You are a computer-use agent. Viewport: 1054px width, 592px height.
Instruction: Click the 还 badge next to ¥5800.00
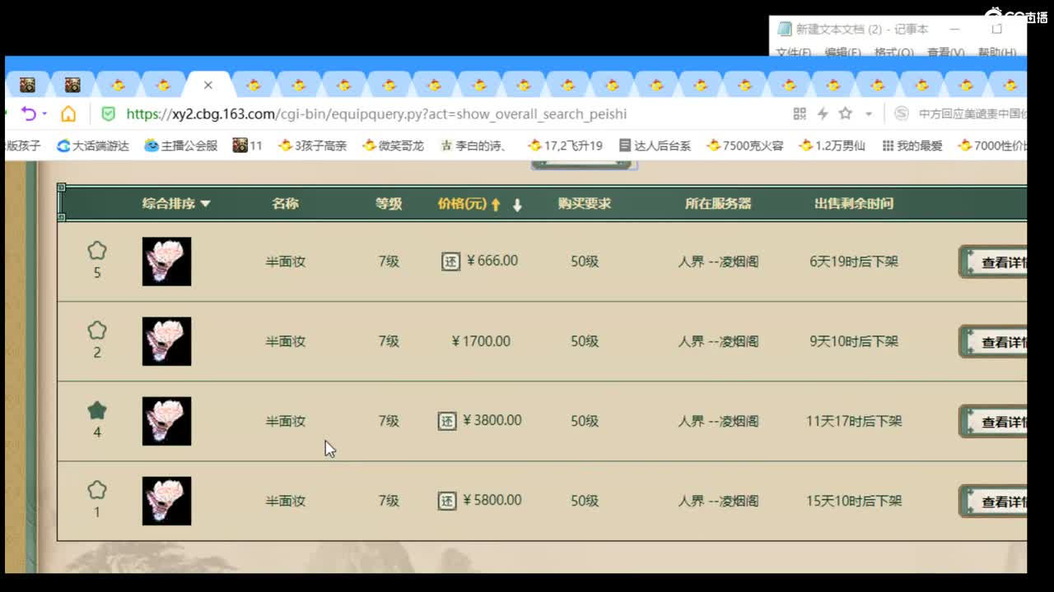point(449,500)
